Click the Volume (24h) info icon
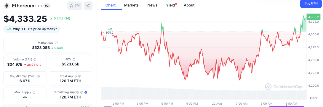Screen dimensions: 323x107 pos(35,60)
